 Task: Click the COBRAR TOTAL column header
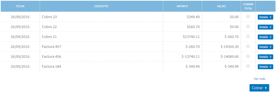248,6
